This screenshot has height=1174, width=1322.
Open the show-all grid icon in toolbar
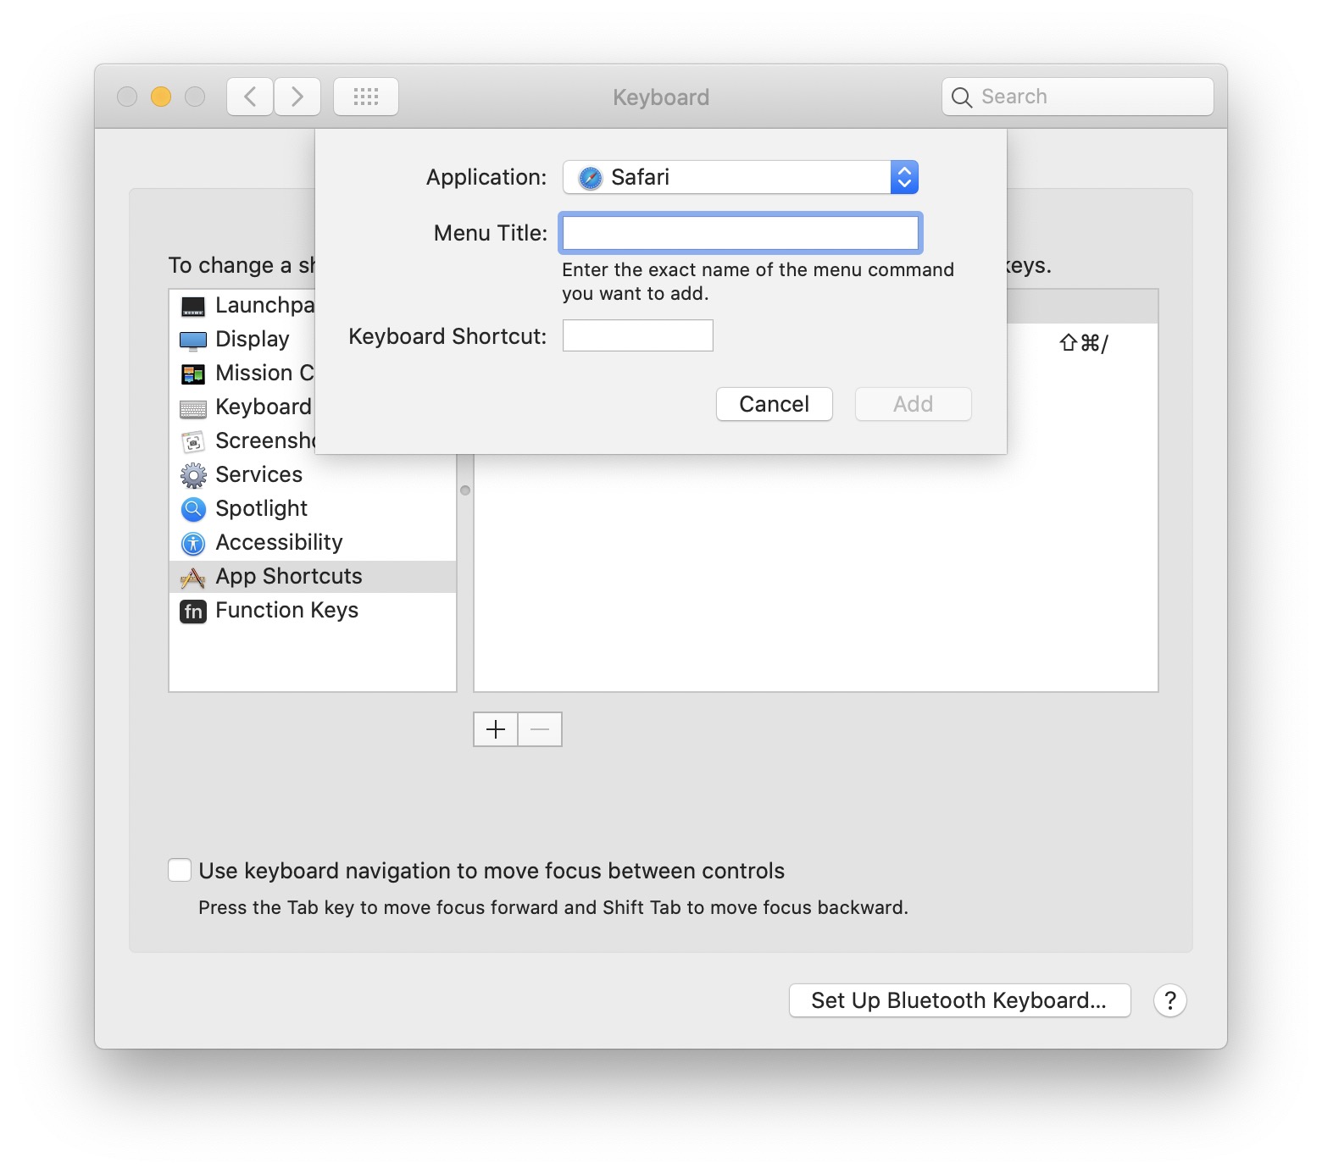[365, 97]
